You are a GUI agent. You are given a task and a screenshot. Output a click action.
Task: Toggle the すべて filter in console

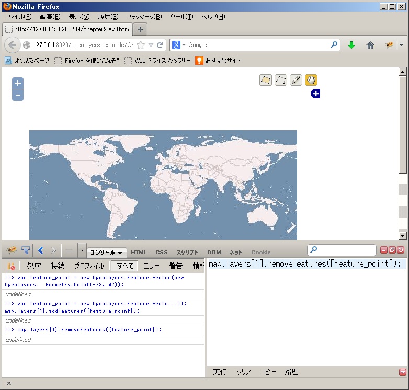tap(124, 266)
